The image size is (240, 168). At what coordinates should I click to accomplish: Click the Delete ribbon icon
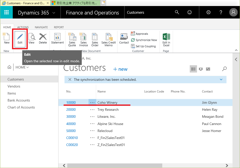[43, 38]
